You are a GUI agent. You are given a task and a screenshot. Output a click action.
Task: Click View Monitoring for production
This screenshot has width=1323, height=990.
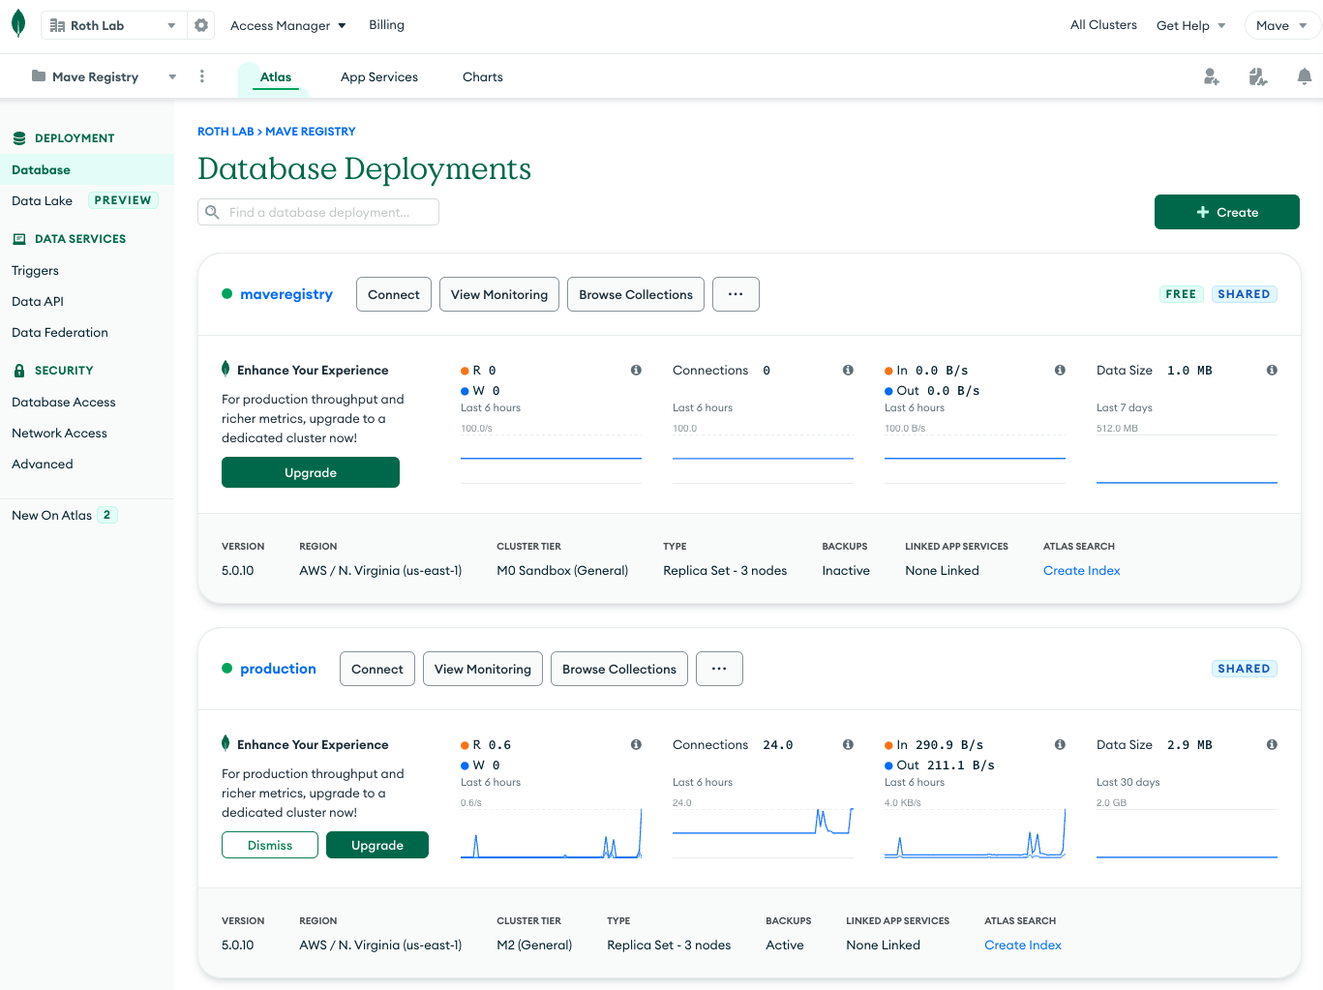pos(483,669)
